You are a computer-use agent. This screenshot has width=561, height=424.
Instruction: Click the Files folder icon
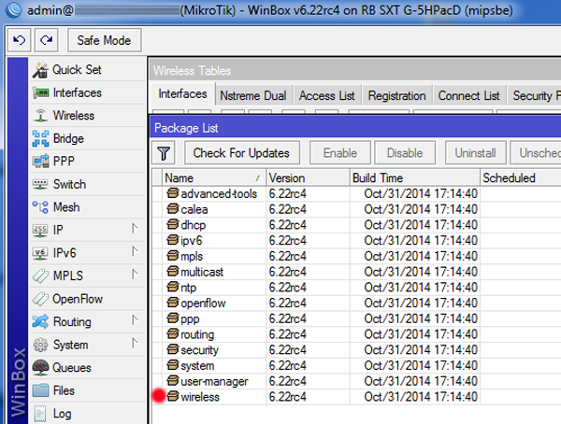coord(40,390)
